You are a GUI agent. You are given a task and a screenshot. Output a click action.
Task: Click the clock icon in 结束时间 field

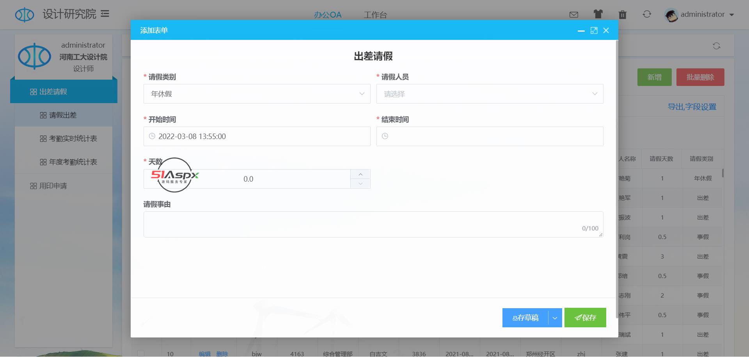pyautogui.click(x=385, y=136)
